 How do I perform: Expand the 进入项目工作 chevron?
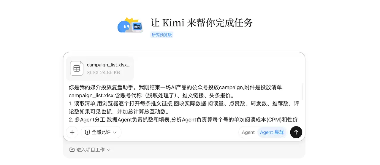click(x=109, y=150)
